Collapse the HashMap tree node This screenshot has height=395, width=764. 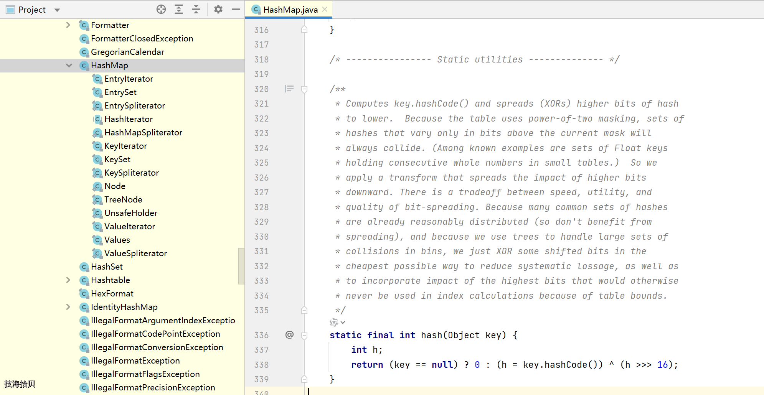click(x=69, y=65)
